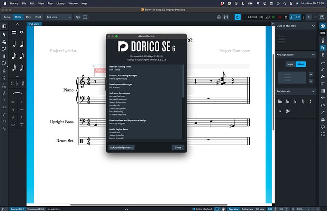327x211 pixels.
Task: Open the Help question mark icon
Action: coord(322,17)
